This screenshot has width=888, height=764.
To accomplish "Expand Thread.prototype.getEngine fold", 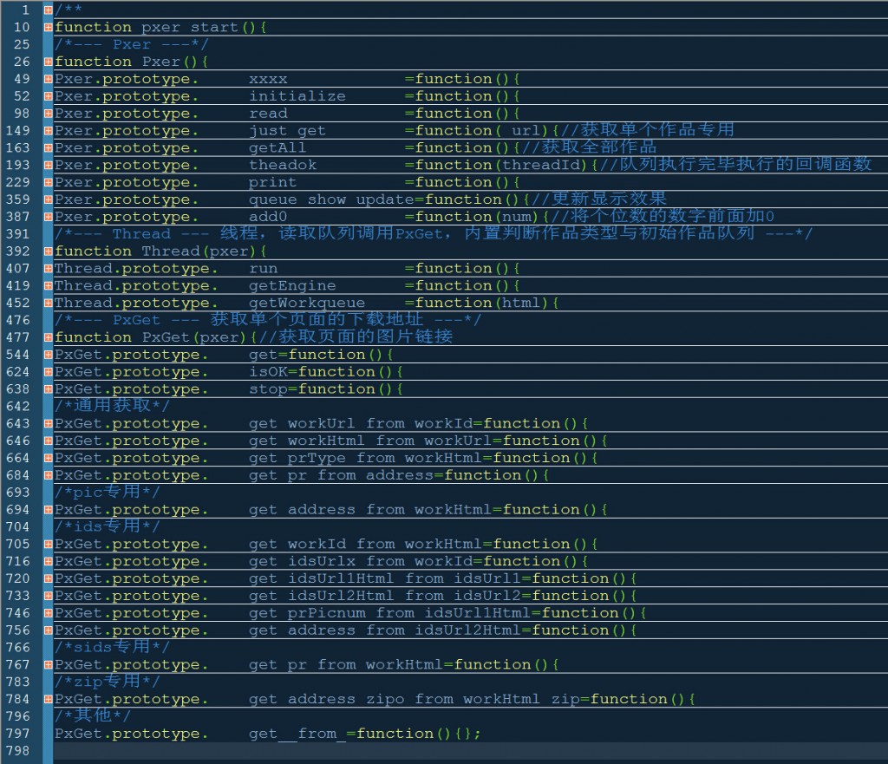I will click(x=48, y=286).
